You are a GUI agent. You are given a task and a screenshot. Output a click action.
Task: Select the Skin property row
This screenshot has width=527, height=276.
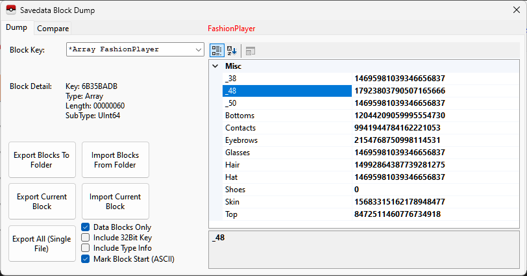click(371, 202)
